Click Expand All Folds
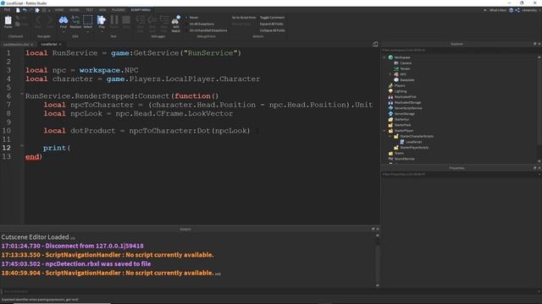Image resolution: width=542 pixels, height=304 pixels. tap(271, 24)
